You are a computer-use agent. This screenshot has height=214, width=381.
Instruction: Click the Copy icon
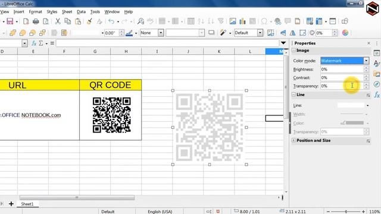click(67, 21)
